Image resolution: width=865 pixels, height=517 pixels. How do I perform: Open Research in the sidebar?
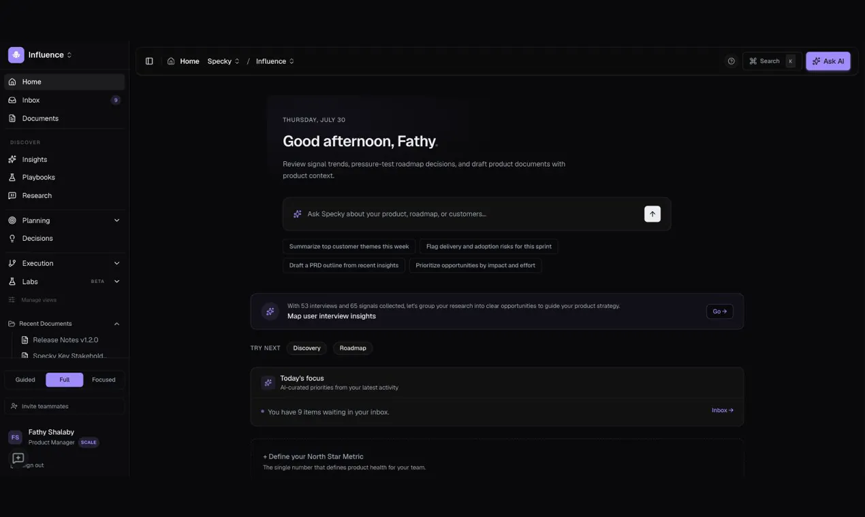pyautogui.click(x=65, y=196)
